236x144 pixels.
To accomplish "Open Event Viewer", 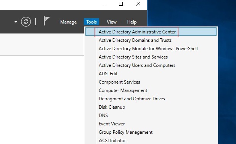I will [151, 124].
